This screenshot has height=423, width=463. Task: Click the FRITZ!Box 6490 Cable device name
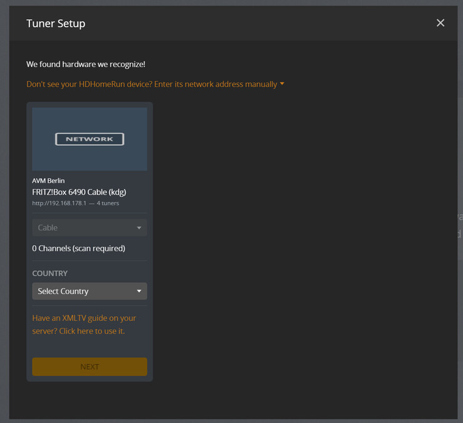[x=79, y=192]
